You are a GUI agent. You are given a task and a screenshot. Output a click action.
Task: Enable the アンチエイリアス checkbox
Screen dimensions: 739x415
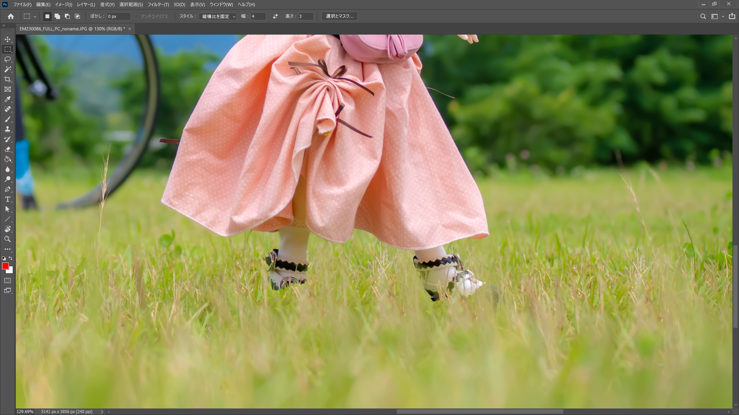point(137,16)
